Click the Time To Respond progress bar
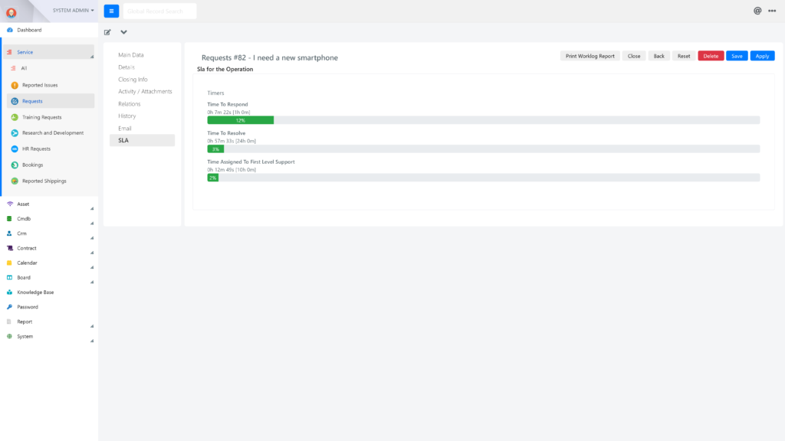 point(484,120)
